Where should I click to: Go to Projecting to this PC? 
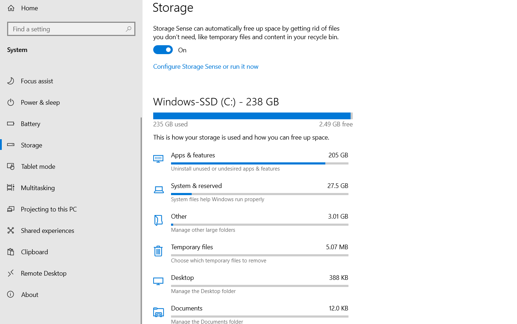point(49,209)
